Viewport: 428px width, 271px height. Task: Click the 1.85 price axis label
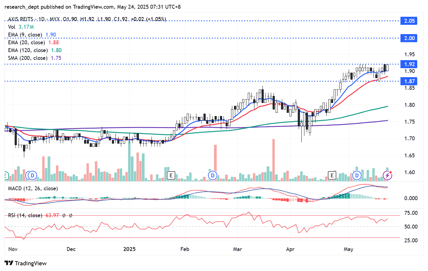click(409, 88)
